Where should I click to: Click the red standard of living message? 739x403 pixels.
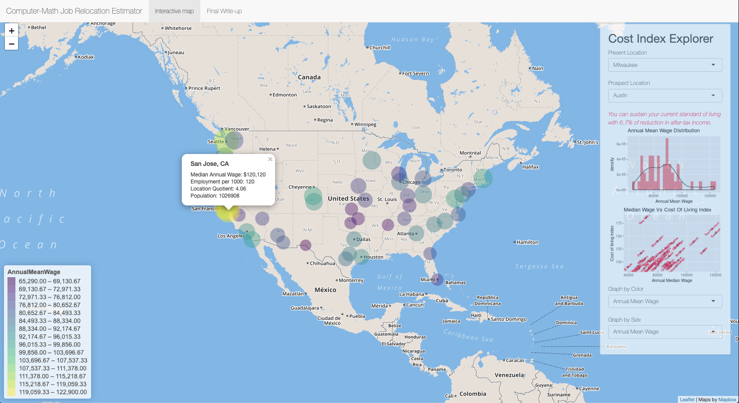[665, 118]
